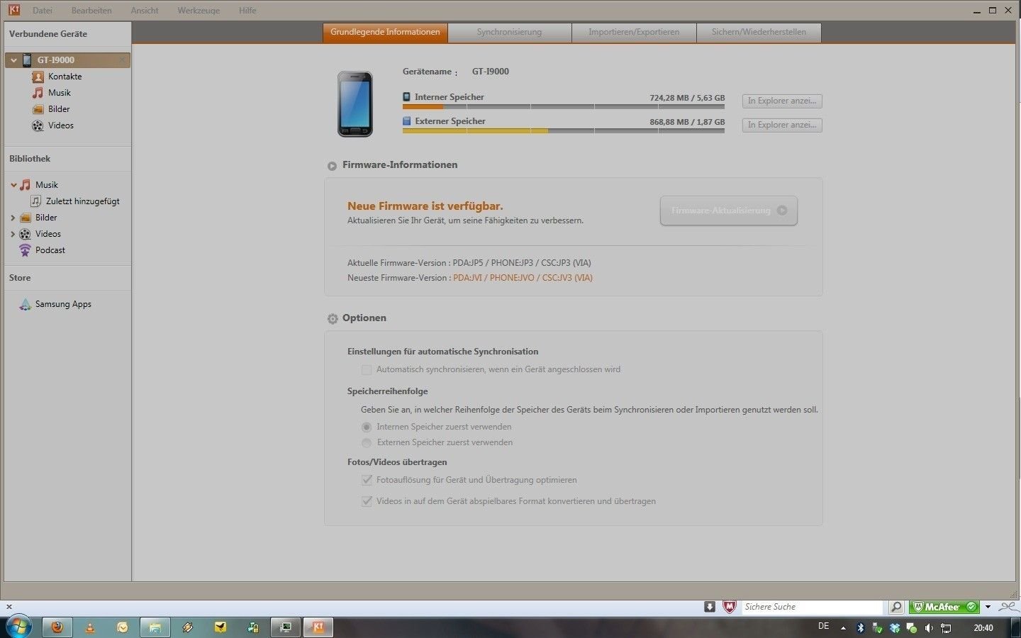The image size is (1021, 638).
Task: Click the volume speaker tray icon
Action: [x=929, y=627]
